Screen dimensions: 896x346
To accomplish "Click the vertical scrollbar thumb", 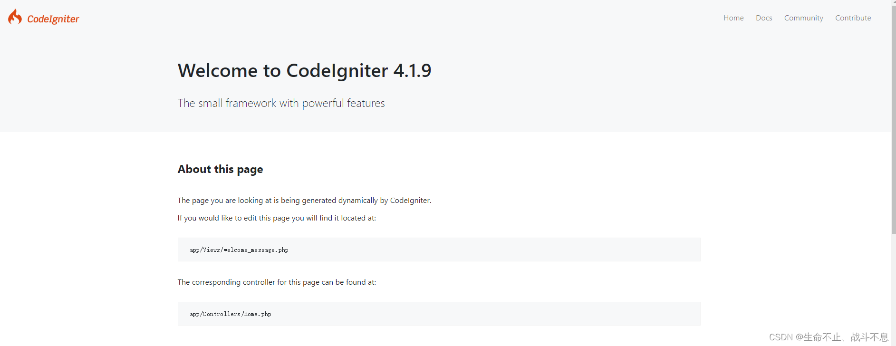I will pos(894,119).
